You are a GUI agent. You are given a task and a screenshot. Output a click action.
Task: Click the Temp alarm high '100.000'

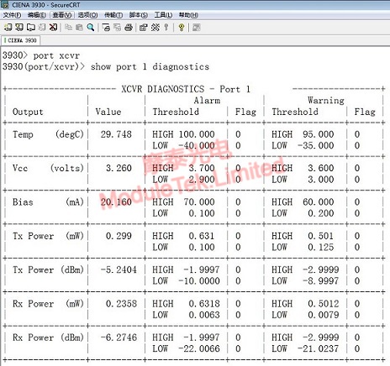point(197,134)
